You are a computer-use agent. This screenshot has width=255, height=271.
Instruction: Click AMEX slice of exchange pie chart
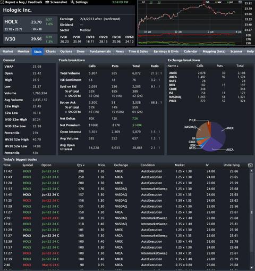tap(218, 132)
